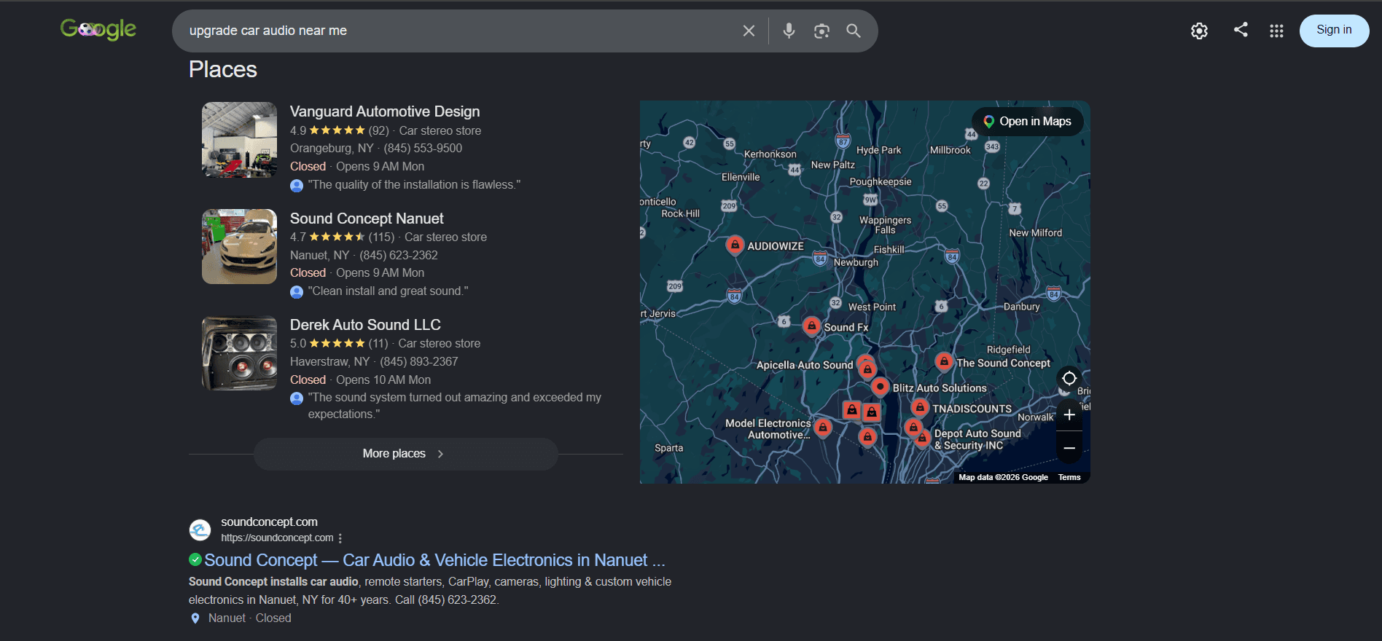Click "Clean install and great sound." review
This screenshot has height=641, width=1382.
pos(388,291)
